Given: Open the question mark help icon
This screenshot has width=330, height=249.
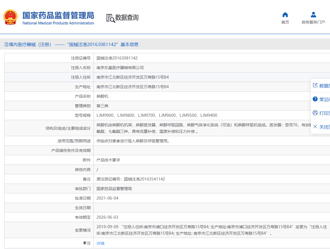Looking at the screenshot, I should pos(315,99).
